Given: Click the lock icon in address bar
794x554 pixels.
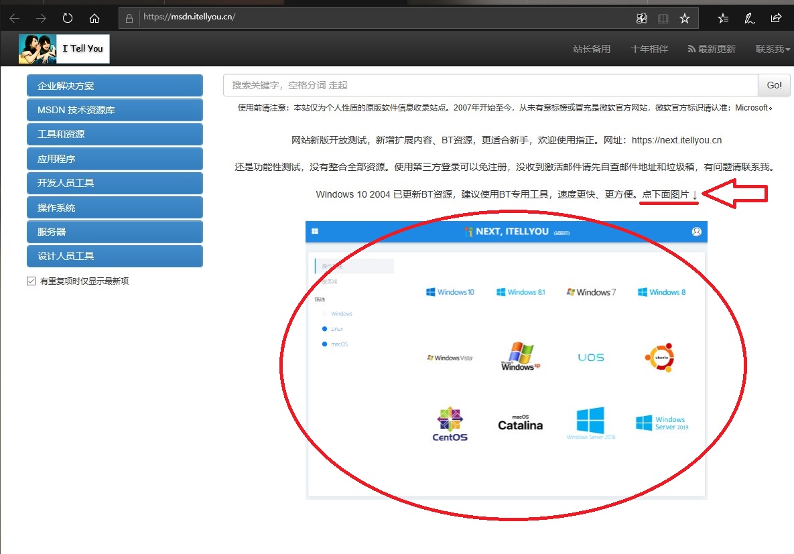Looking at the screenshot, I should 129,19.
